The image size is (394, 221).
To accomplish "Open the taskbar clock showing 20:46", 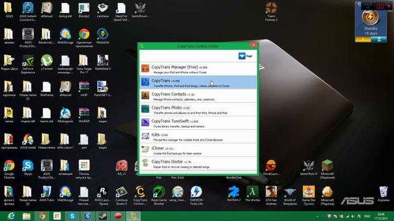I will (x=381, y=216).
